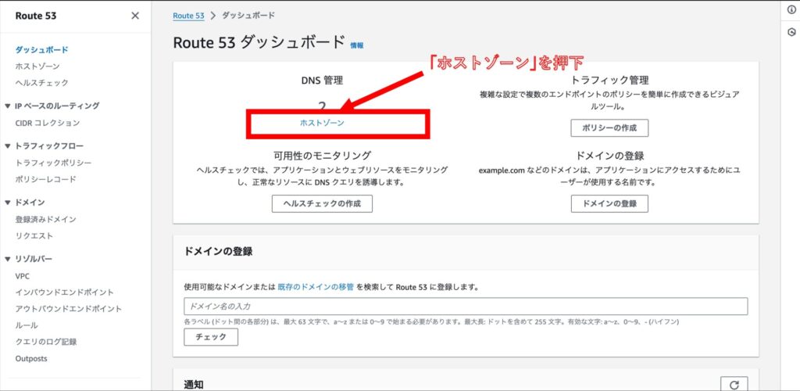Collapse the リゾルバー sidebar section
800x391 pixels.
click(x=7, y=259)
